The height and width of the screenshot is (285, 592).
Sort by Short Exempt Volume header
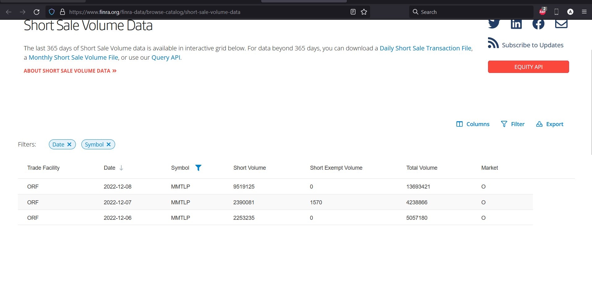pos(336,168)
